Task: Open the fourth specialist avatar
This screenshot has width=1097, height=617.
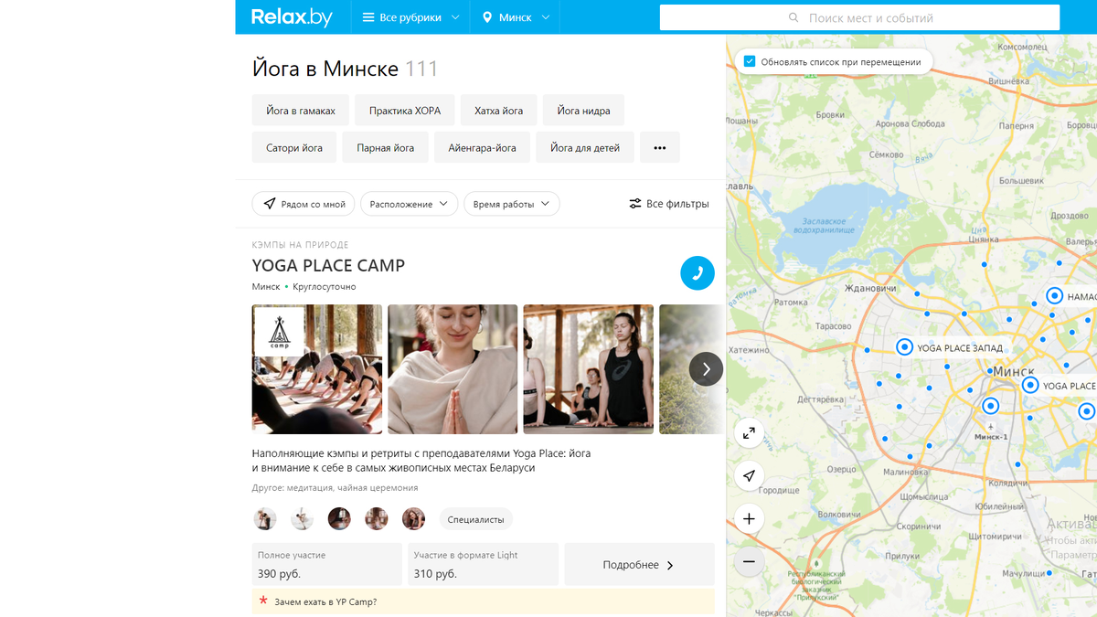Action: [x=377, y=519]
